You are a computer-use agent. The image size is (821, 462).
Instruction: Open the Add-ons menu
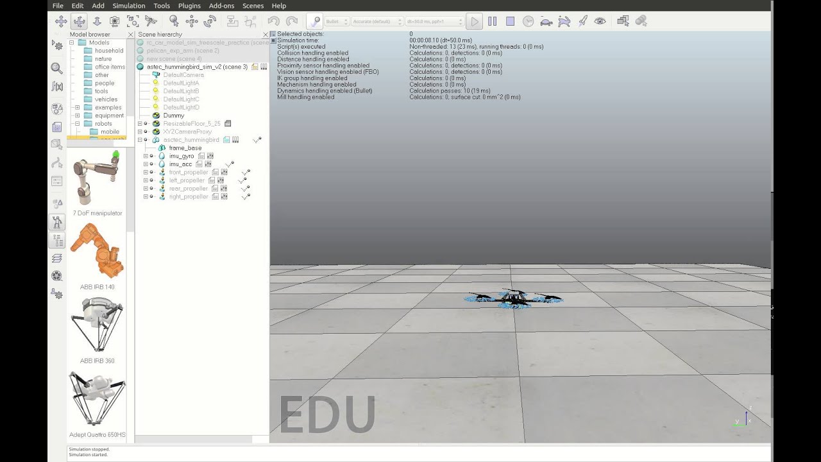coord(221,6)
